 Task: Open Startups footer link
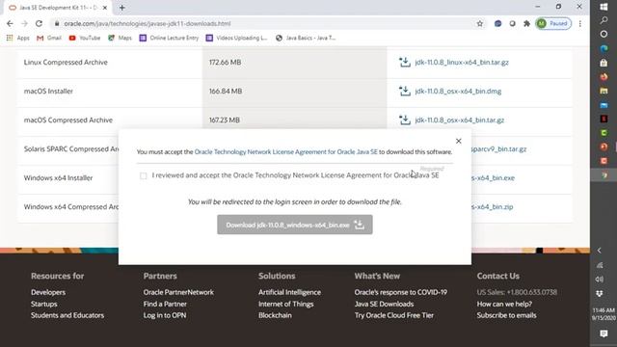point(44,304)
